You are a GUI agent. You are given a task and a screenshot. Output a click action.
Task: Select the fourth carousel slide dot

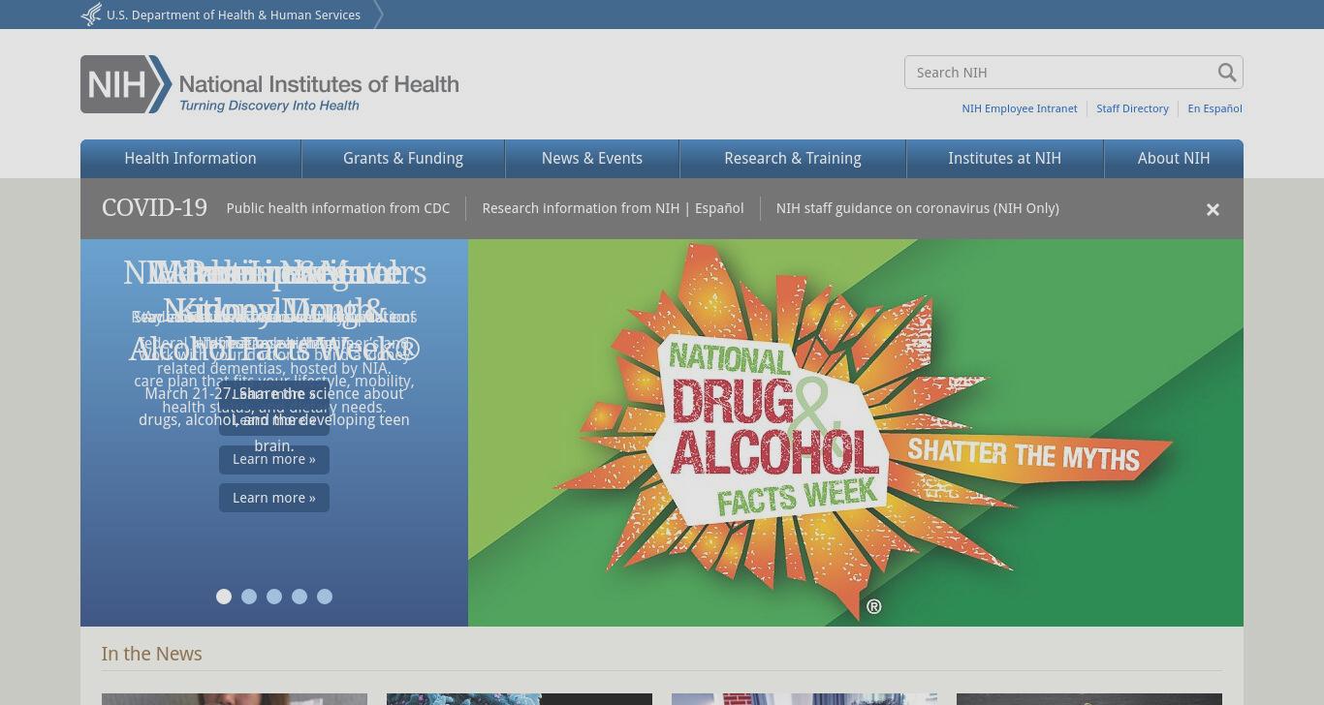click(299, 597)
